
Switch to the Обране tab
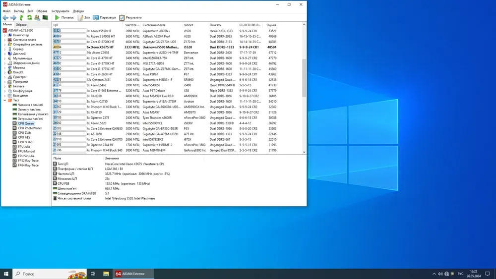coord(21,24)
